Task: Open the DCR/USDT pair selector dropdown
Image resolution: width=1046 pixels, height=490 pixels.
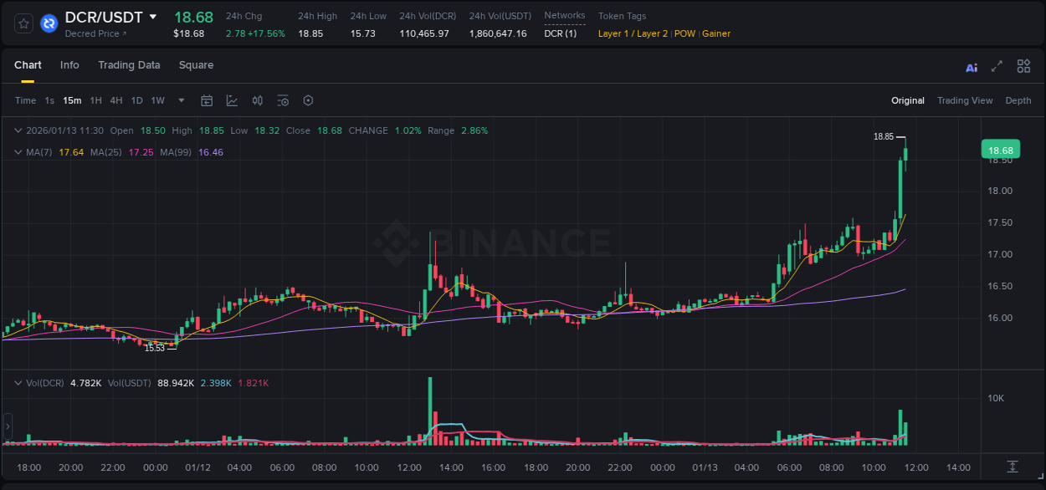Action: click(152, 16)
